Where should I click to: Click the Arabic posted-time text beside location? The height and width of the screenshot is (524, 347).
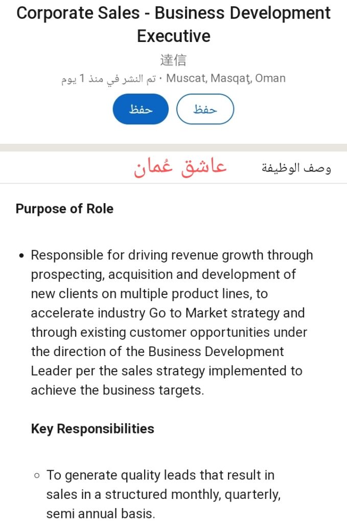point(108,79)
